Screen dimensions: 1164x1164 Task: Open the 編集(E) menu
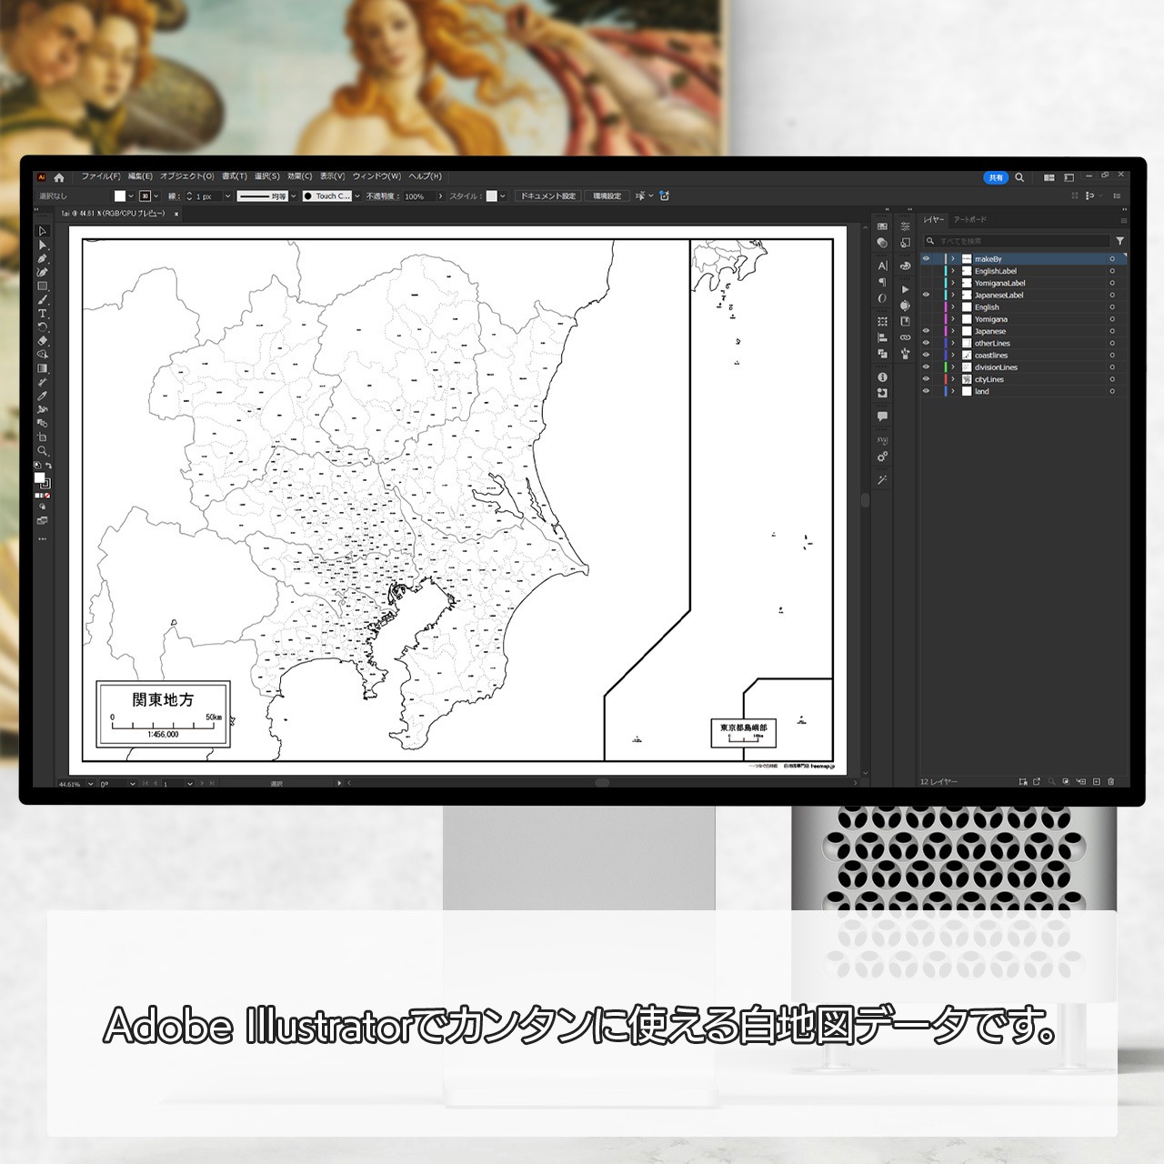click(x=140, y=176)
